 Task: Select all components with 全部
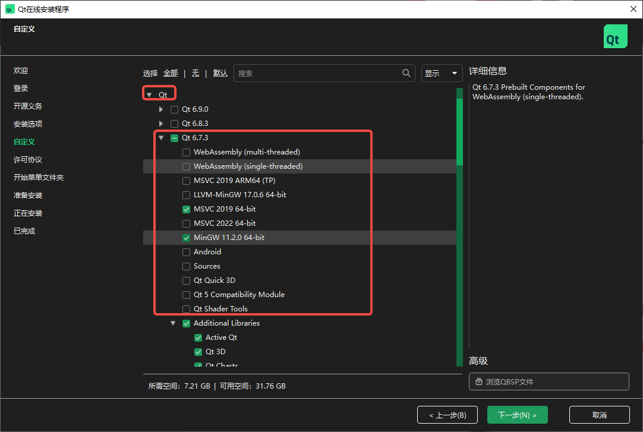[x=171, y=73]
